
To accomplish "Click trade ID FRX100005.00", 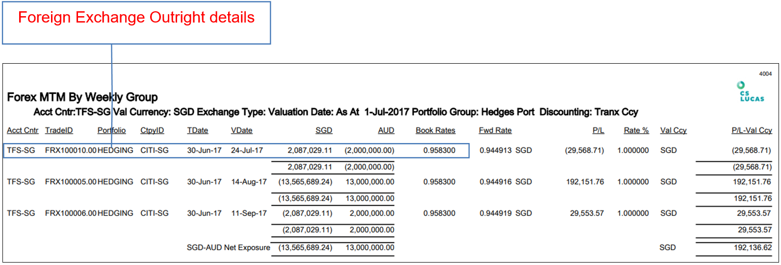I will coord(71,182).
